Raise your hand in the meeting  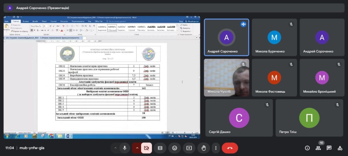point(203,148)
